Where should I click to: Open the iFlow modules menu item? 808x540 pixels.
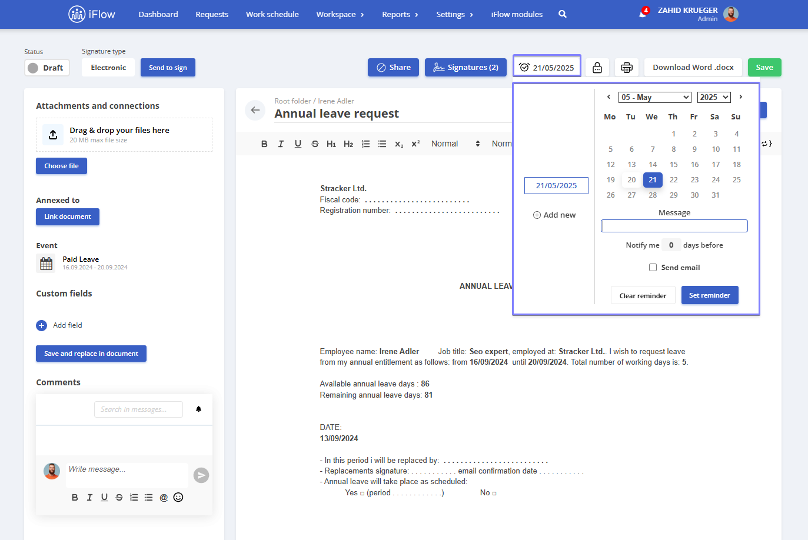coord(517,14)
